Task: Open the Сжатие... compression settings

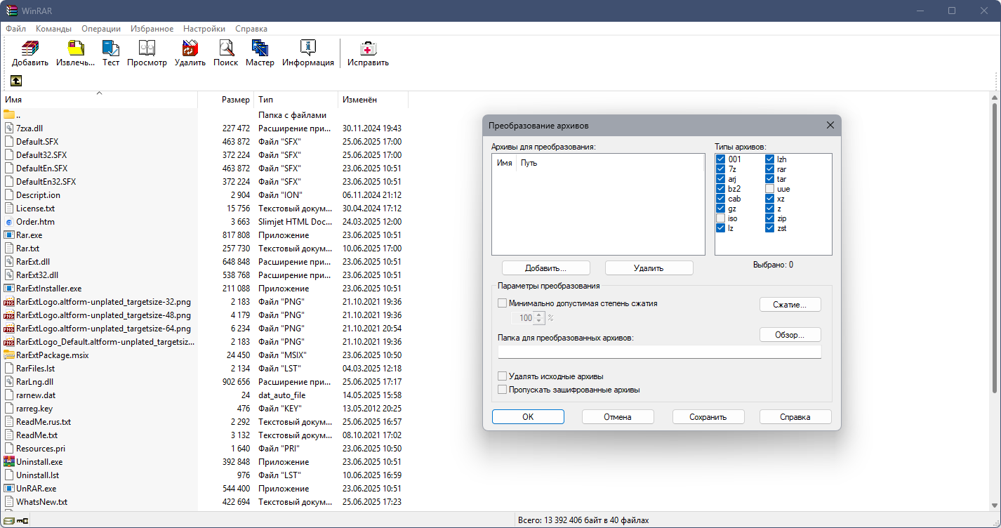Action: (x=790, y=305)
